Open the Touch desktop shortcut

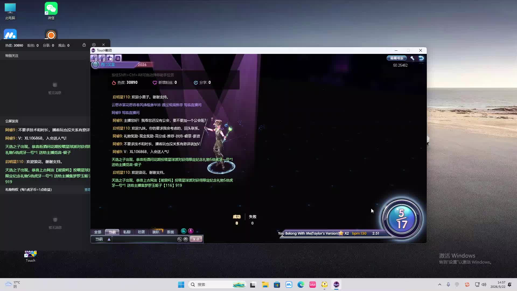pyautogui.click(x=30, y=256)
